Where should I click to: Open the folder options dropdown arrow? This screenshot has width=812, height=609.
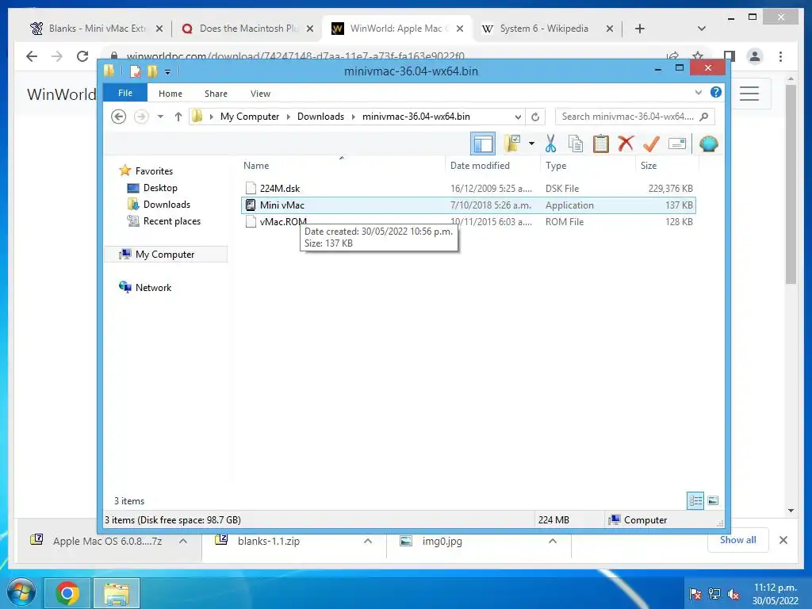[x=531, y=144]
